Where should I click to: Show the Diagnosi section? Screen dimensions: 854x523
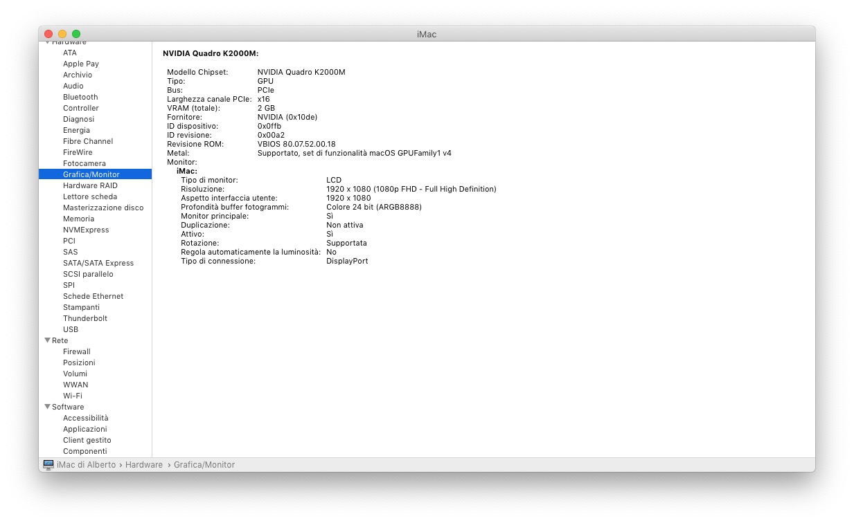click(78, 119)
